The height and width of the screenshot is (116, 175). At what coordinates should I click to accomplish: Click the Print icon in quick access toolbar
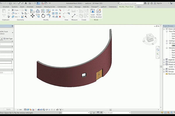click(x=10, y=3)
